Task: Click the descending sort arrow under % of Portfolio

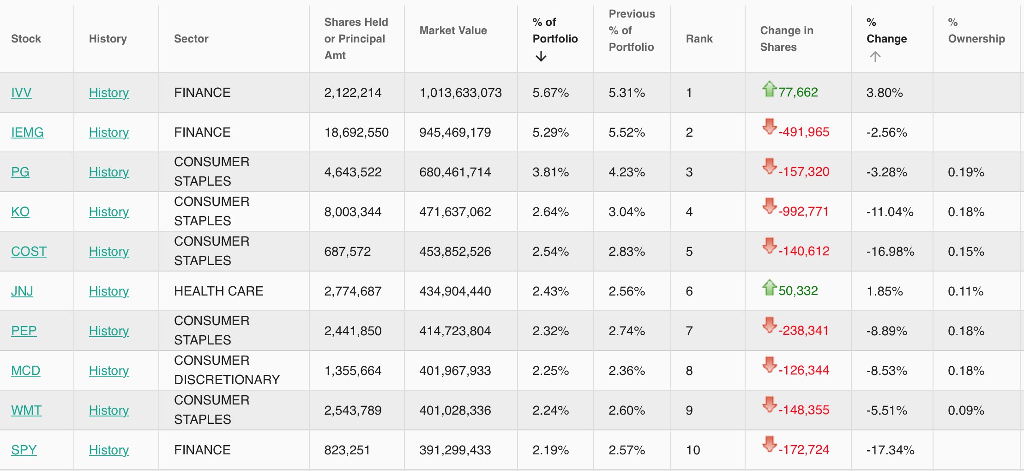Action: [541, 57]
